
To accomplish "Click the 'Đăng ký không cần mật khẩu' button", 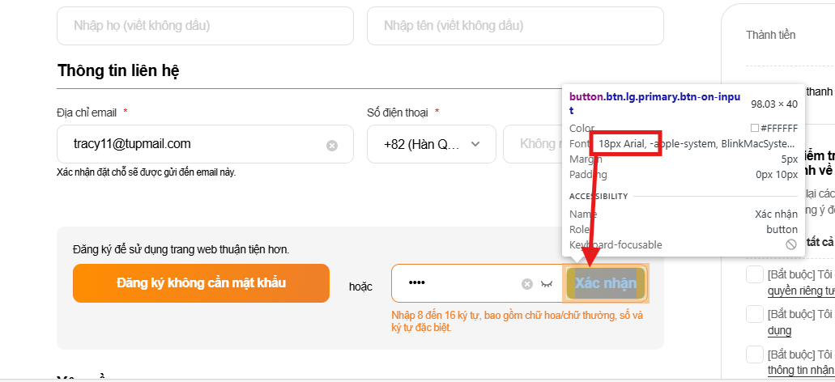I will pyautogui.click(x=201, y=283).
